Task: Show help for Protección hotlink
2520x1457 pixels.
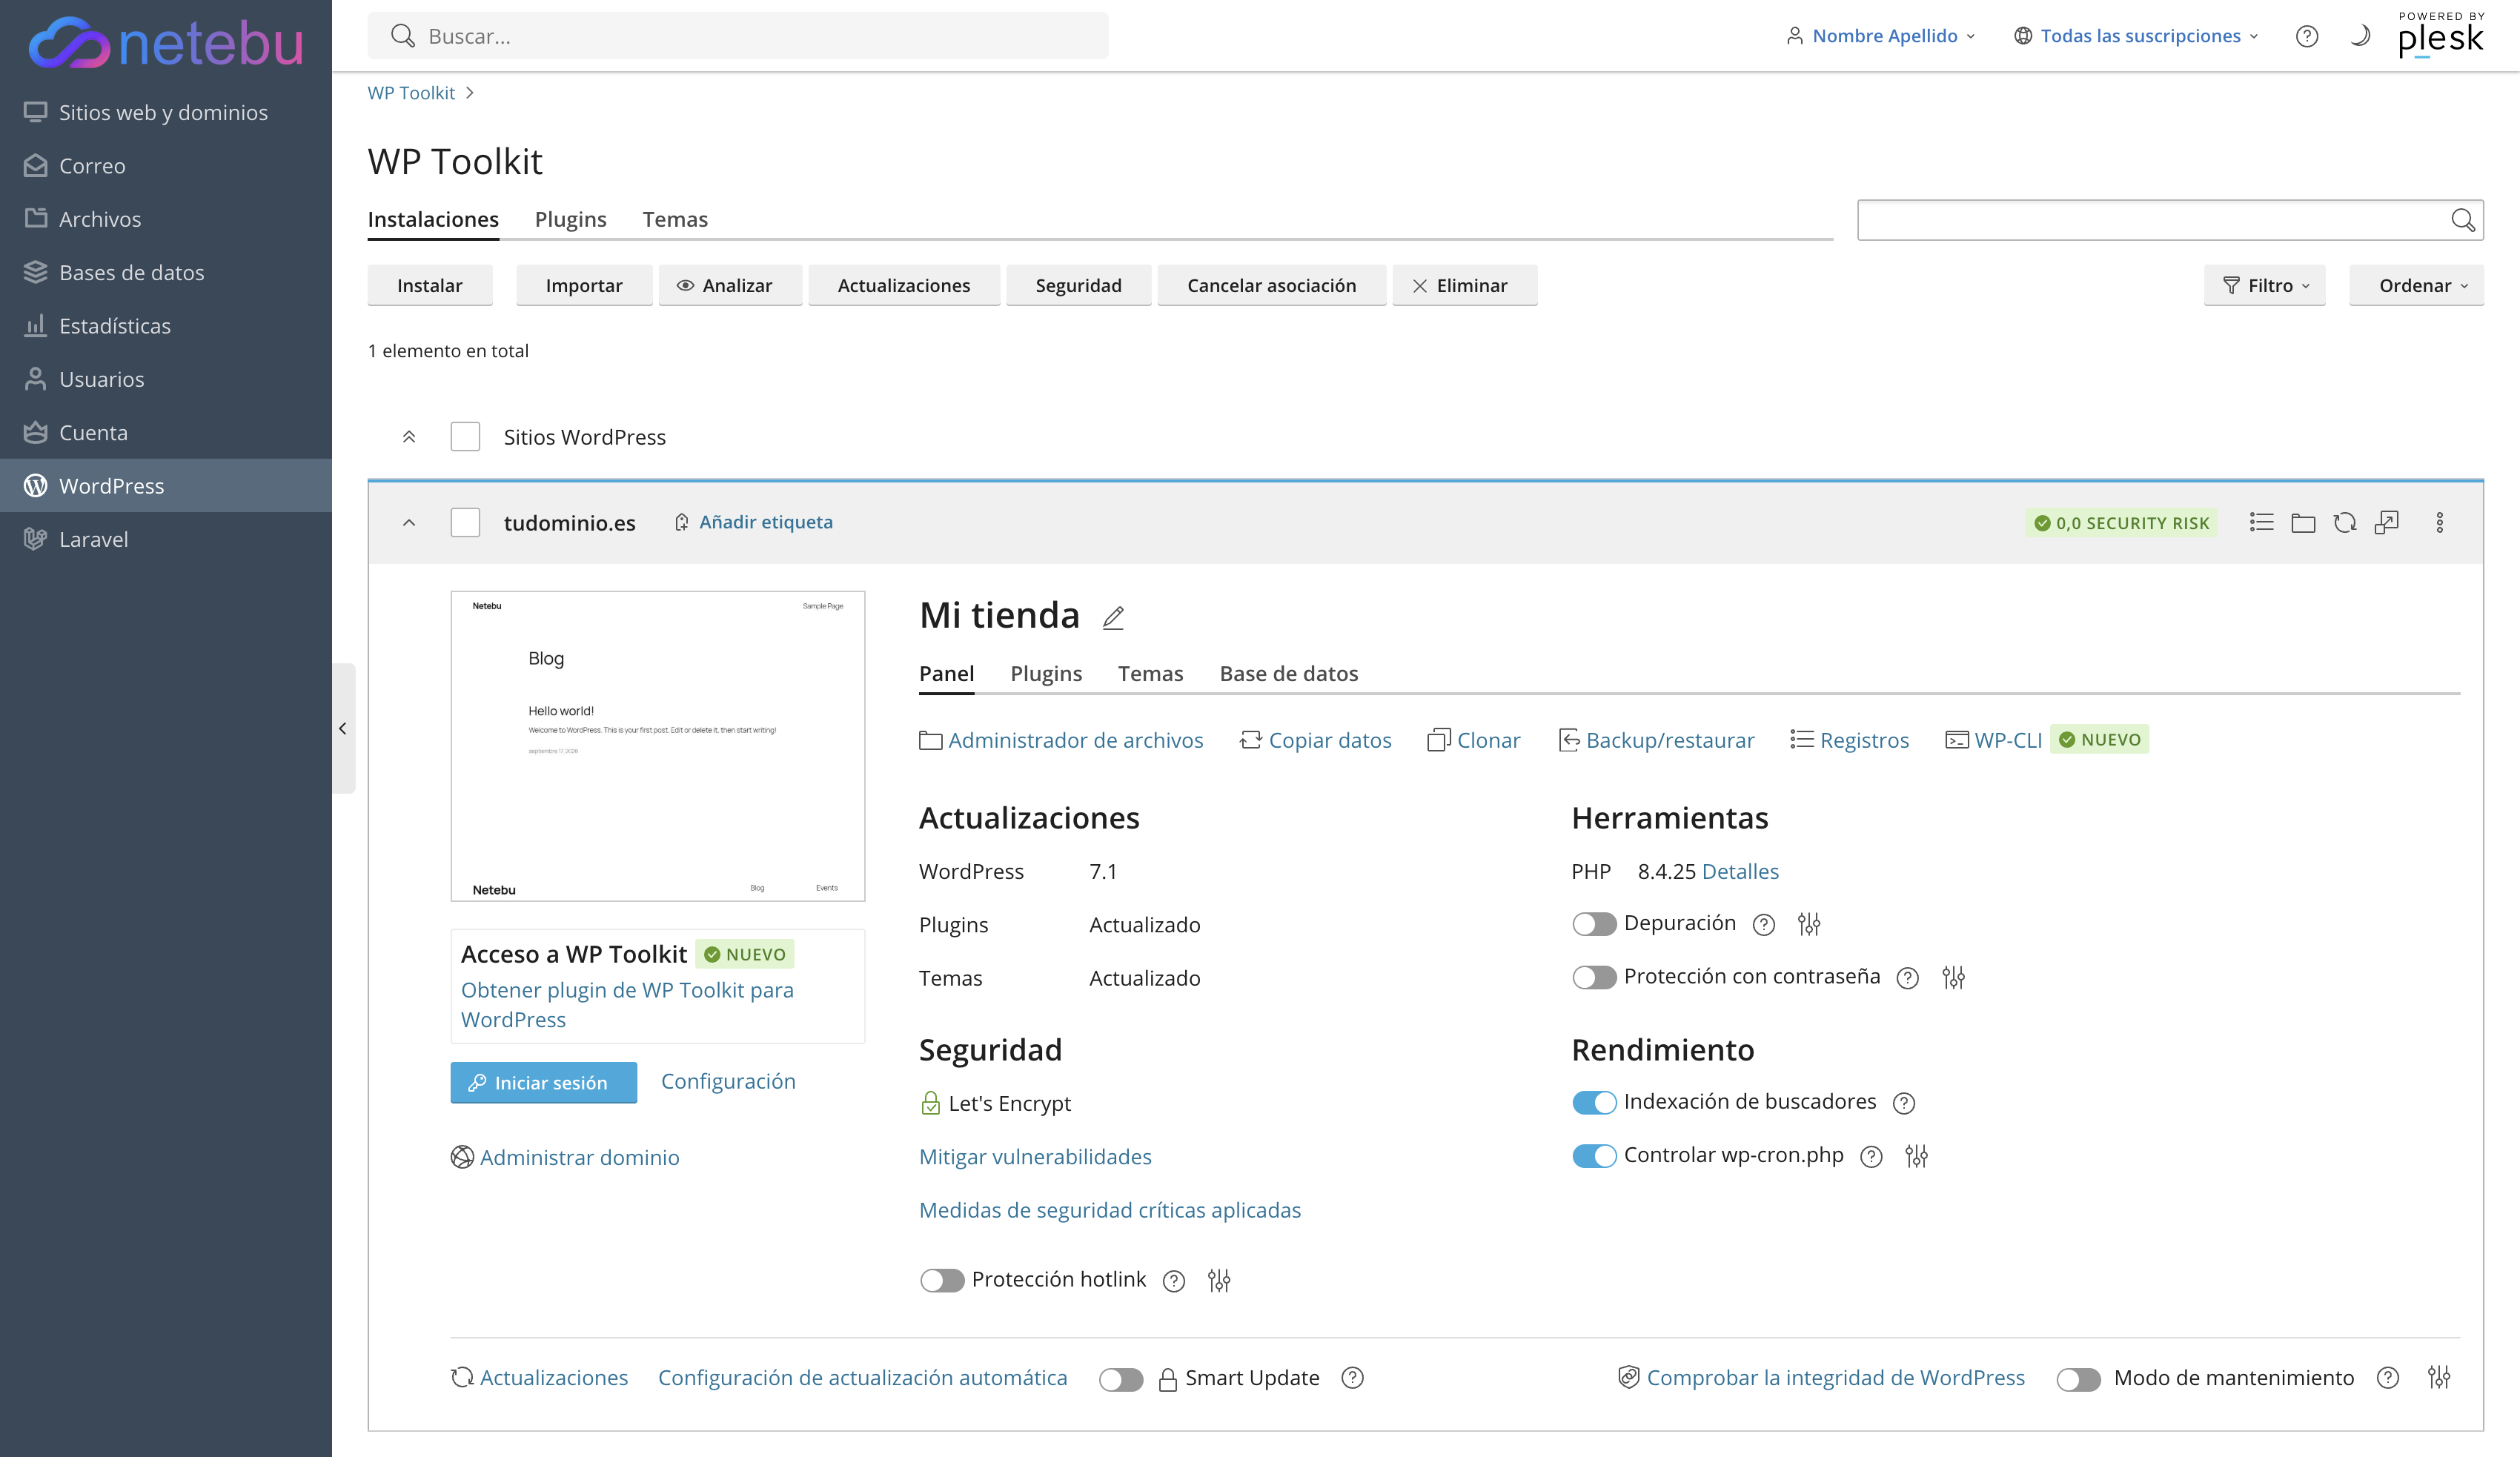Action: 1174,1280
